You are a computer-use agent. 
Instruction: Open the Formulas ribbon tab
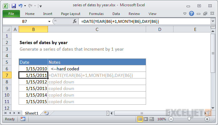[96, 14]
